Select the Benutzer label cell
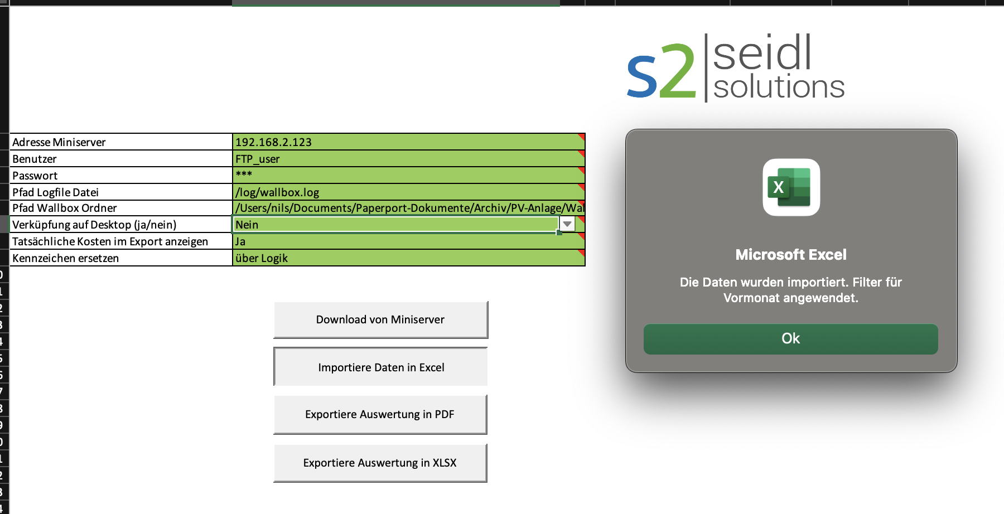Viewport: 1004px width, 514px height. [x=121, y=158]
